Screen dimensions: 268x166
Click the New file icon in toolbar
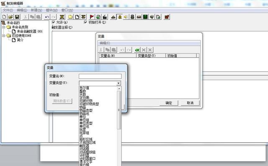(x=4, y=17)
